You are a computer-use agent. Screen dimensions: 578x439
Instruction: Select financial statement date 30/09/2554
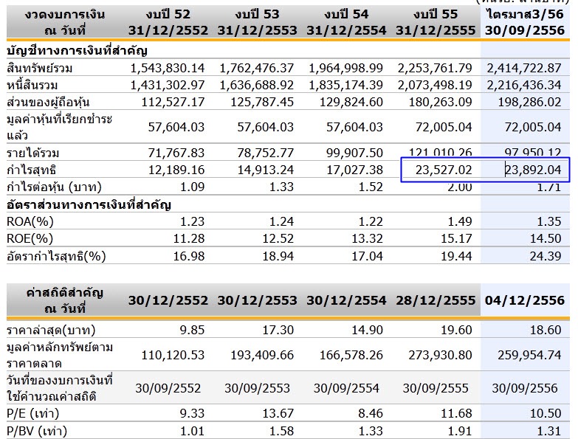(346, 388)
